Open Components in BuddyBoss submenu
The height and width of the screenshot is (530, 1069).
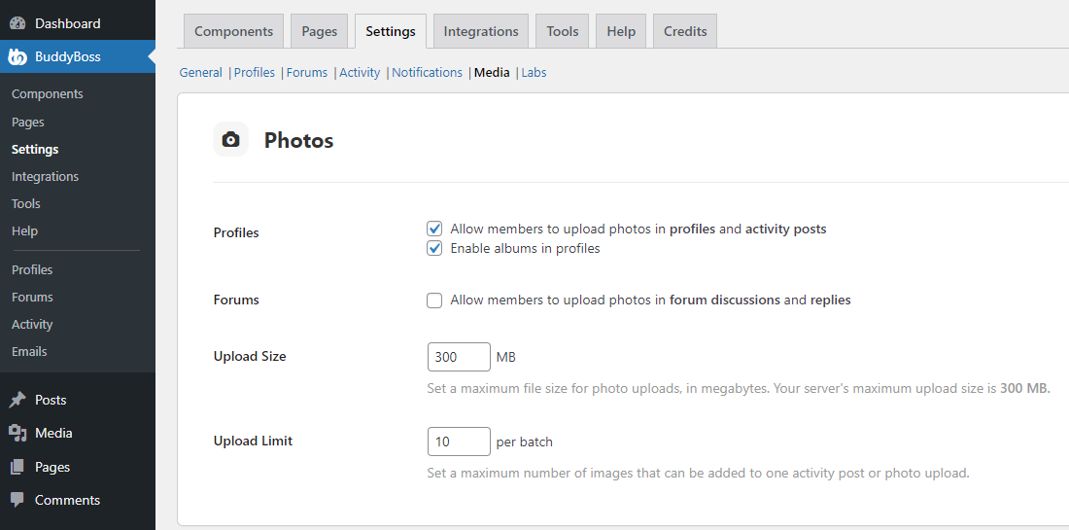(x=47, y=94)
